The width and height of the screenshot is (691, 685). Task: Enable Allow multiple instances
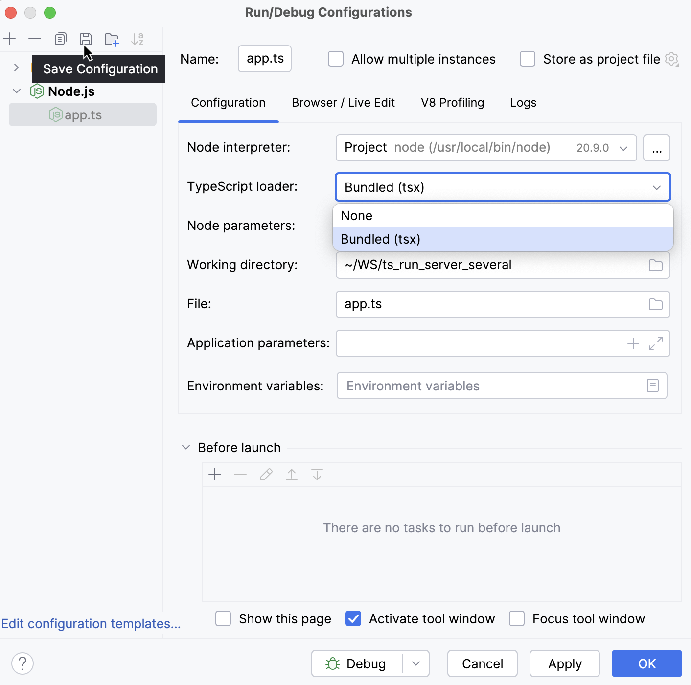coord(335,59)
